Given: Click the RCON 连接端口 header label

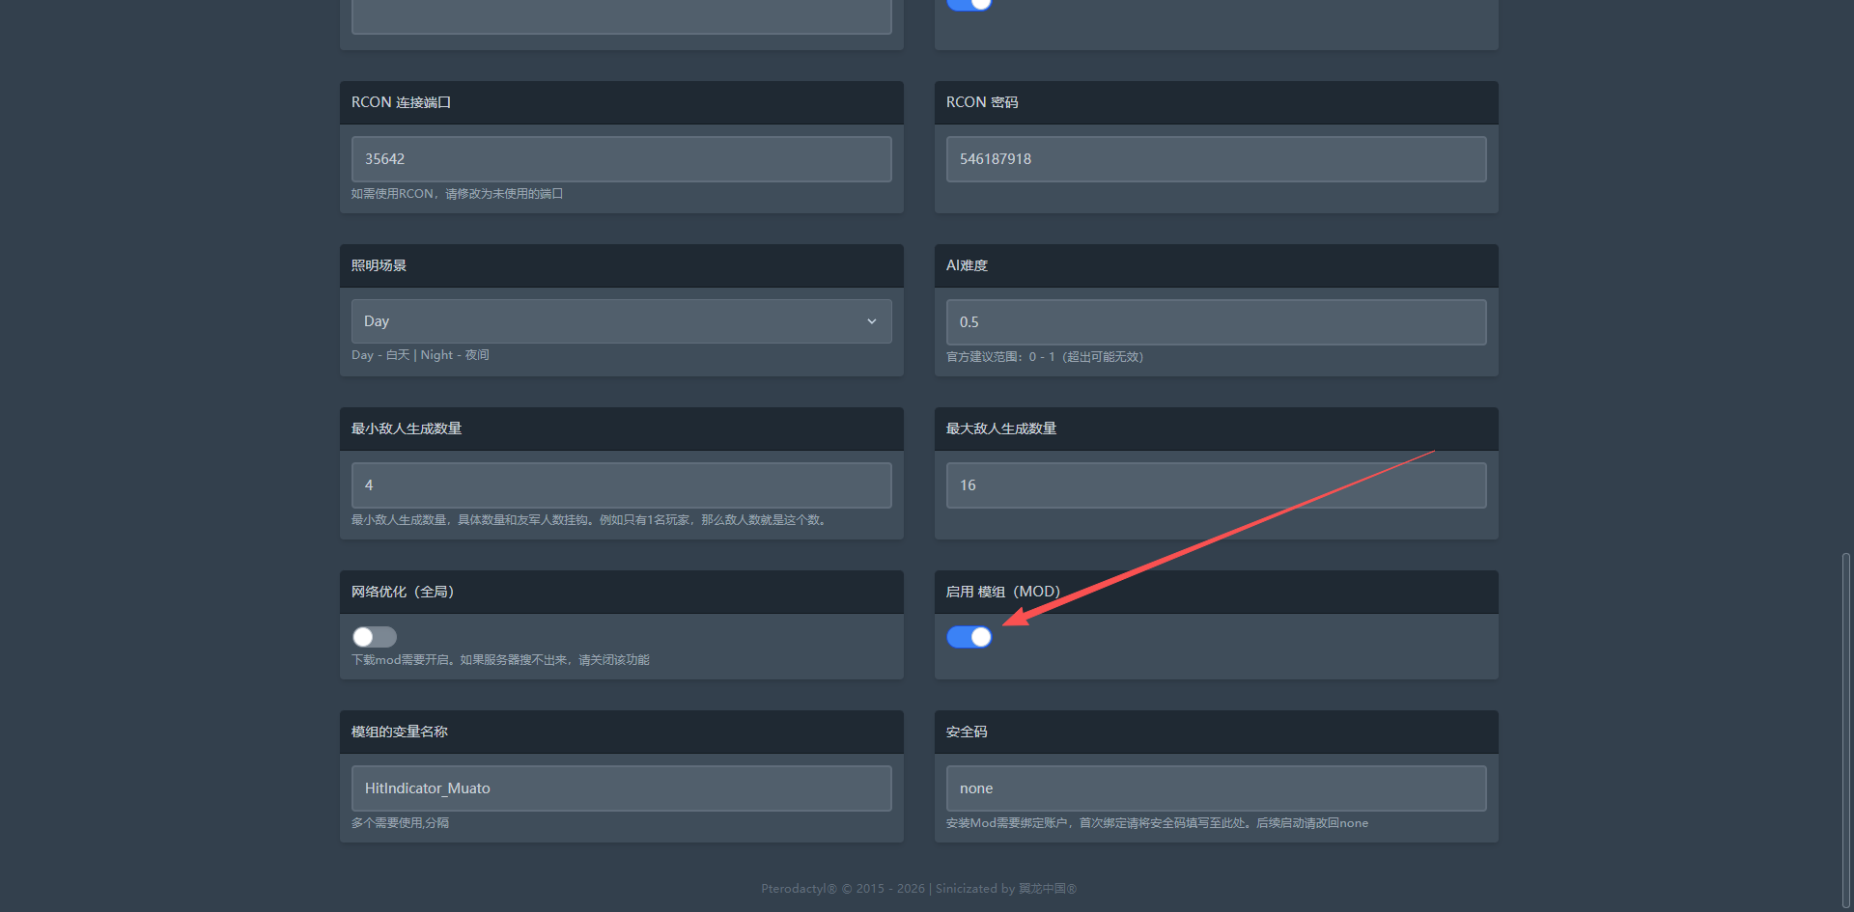Looking at the screenshot, I should pyautogui.click(x=401, y=102).
